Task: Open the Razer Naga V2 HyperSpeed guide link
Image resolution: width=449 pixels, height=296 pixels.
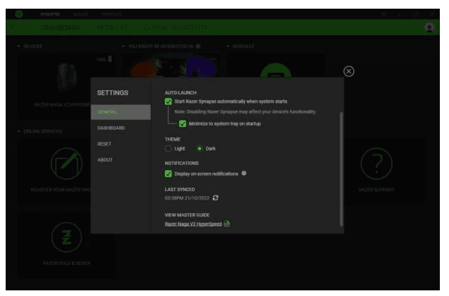Action: 193,224
